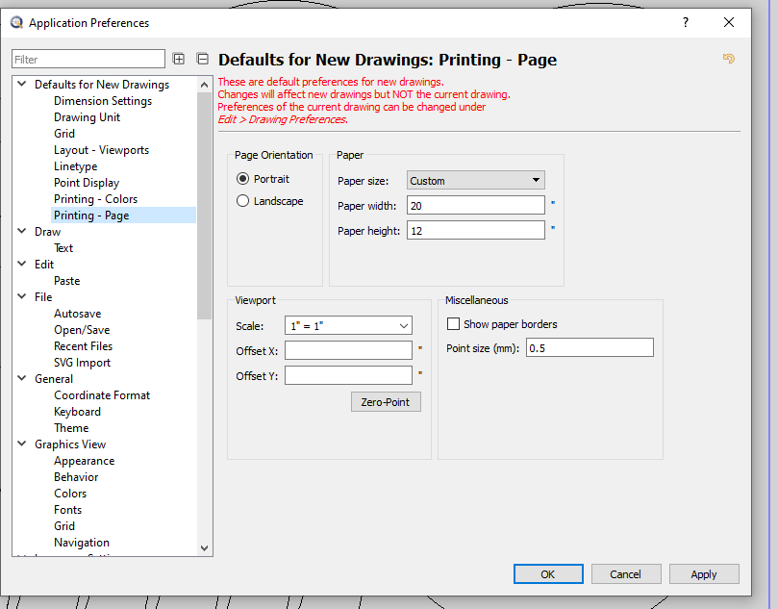This screenshot has height=609, width=778.
Task: Open the Paper size dropdown
Action: point(475,180)
